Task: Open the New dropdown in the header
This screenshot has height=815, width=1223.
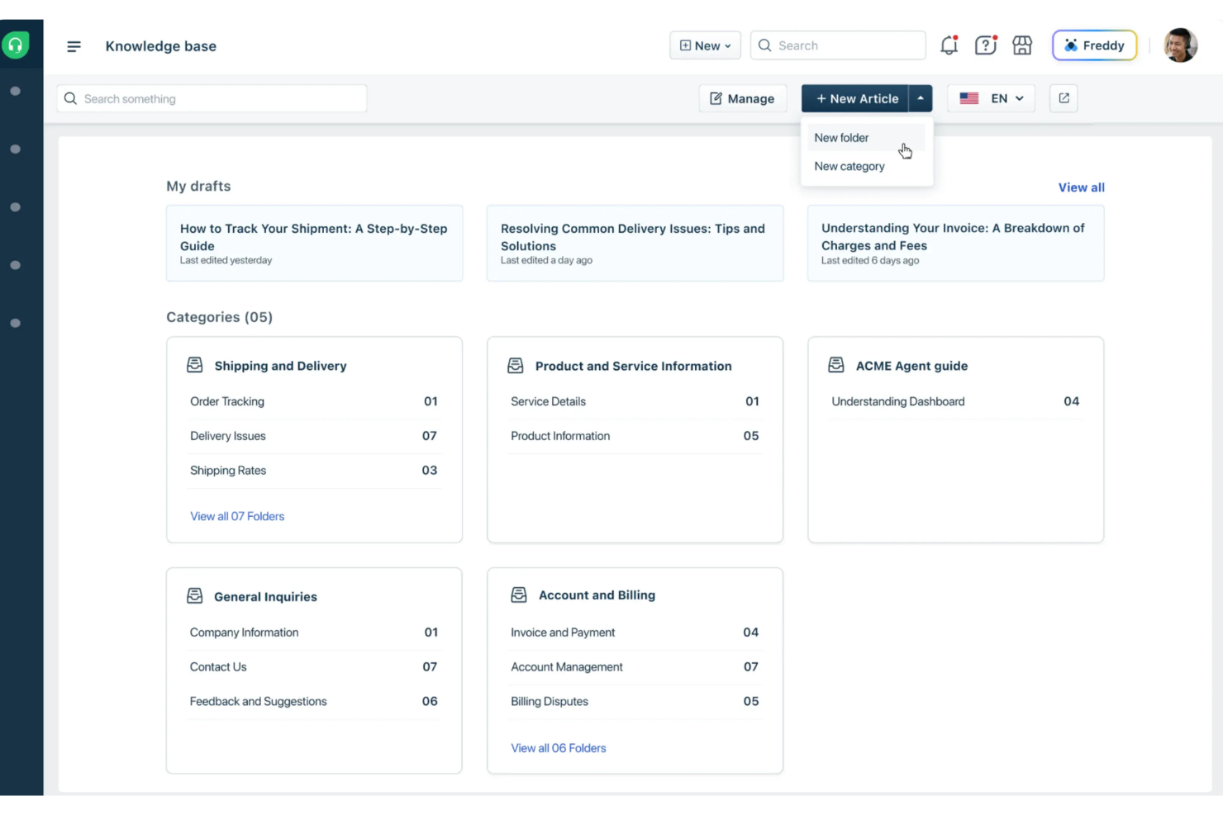Action: [704, 45]
